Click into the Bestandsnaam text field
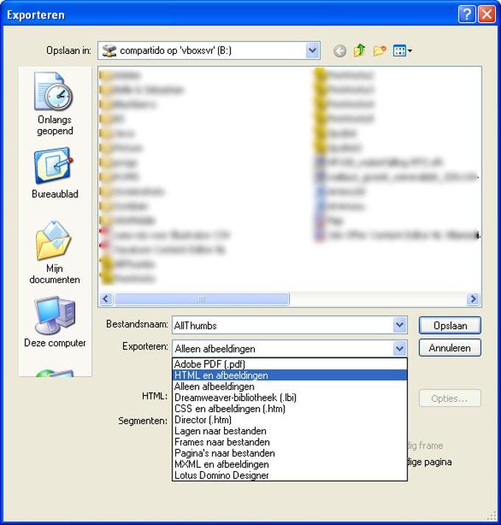The image size is (501, 525). [283, 325]
